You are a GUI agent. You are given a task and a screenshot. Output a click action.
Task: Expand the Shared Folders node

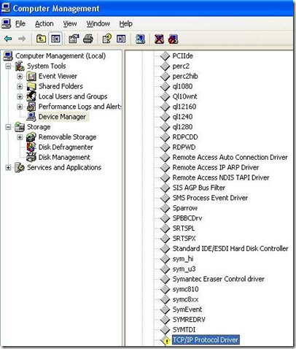point(20,86)
